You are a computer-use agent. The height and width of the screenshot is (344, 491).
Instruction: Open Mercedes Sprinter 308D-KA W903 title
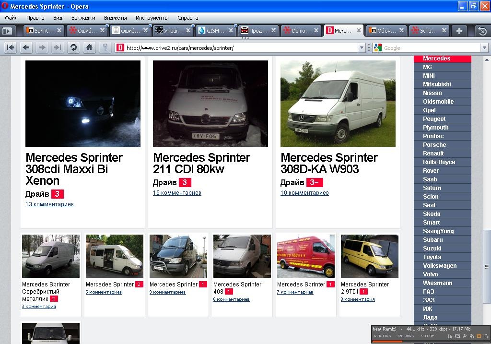(x=329, y=163)
